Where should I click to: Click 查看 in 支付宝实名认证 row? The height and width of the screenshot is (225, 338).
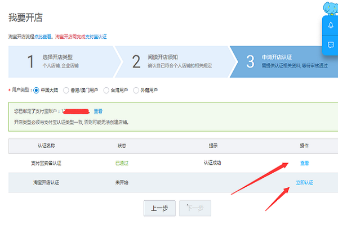click(x=304, y=163)
